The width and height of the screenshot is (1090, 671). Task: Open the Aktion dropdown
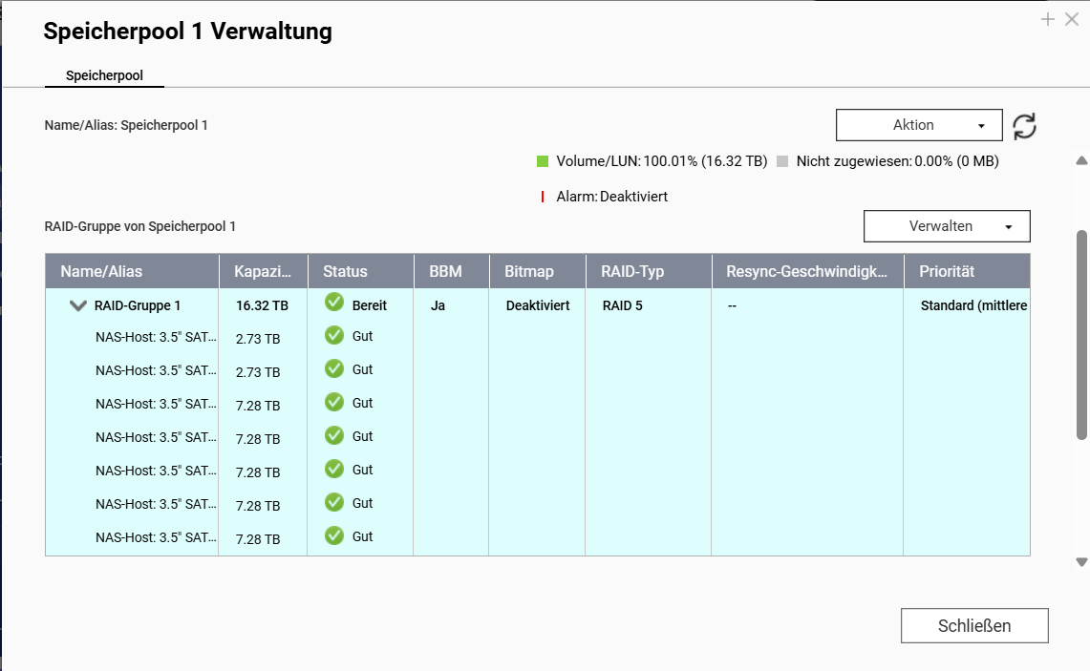point(918,125)
